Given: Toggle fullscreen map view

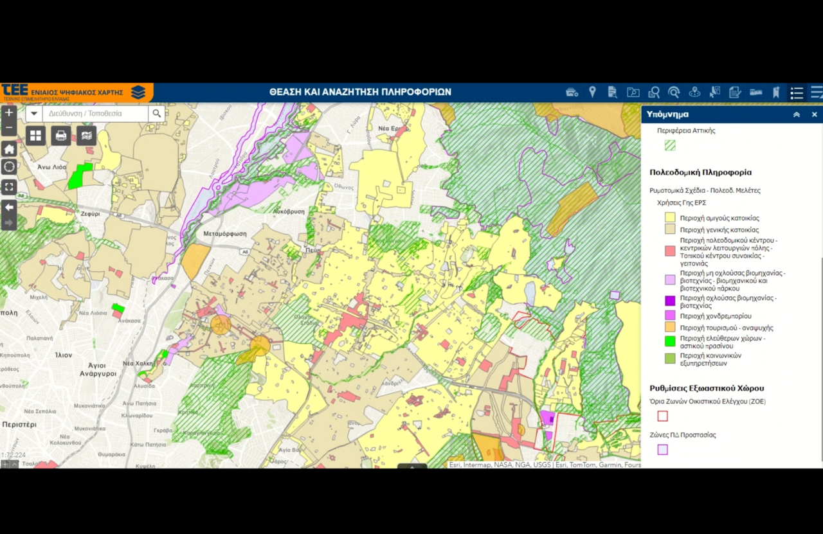Looking at the screenshot, I should [9, 187].
